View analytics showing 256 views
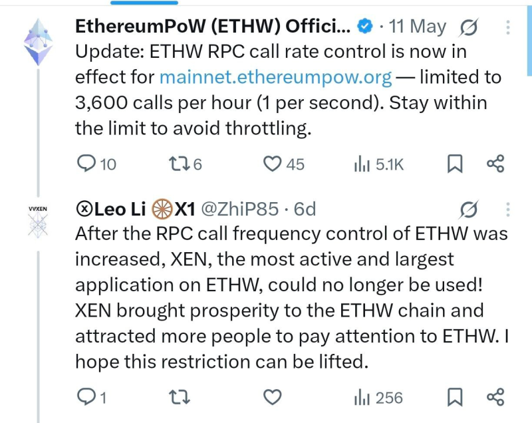This screenshot has height=423, width=532. point(378,397)
